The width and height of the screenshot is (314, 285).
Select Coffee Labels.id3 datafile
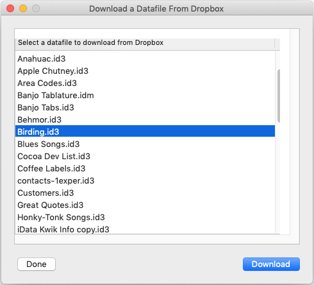point(145,169)
